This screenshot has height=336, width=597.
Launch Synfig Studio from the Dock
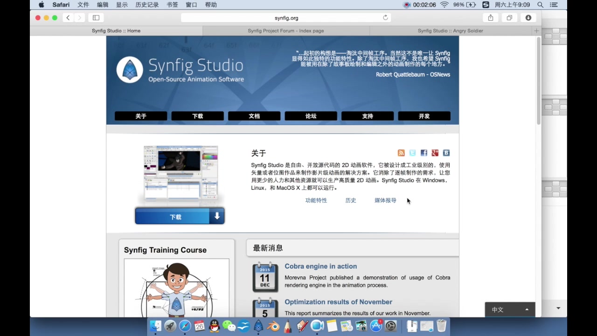[x=258, y=326]
